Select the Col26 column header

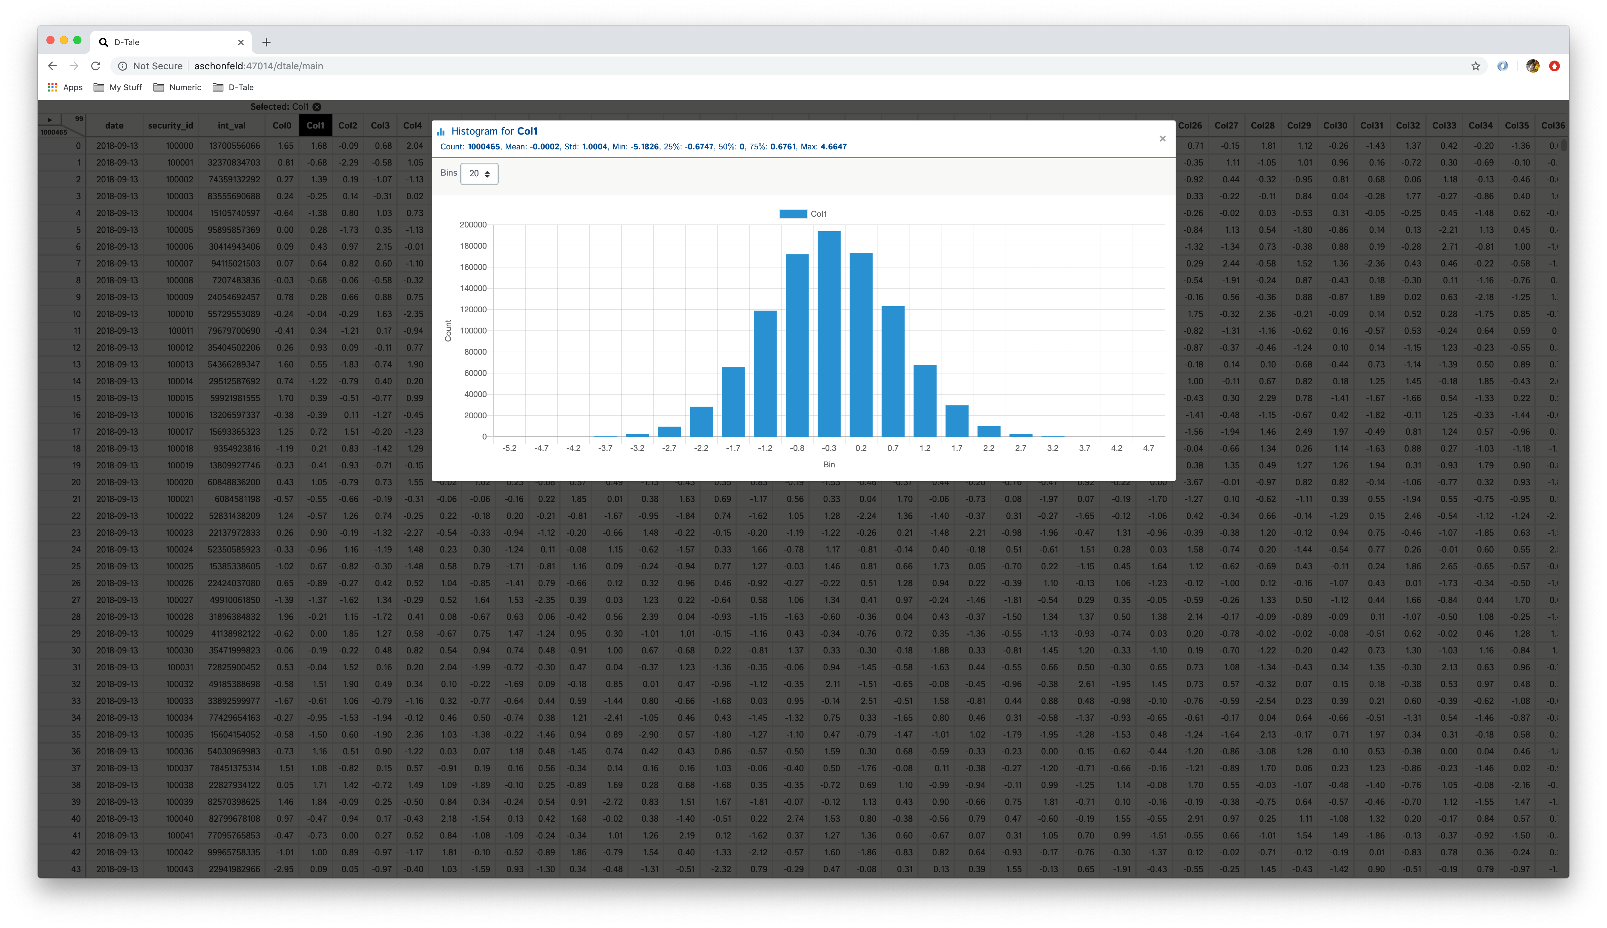point(1190,126)
